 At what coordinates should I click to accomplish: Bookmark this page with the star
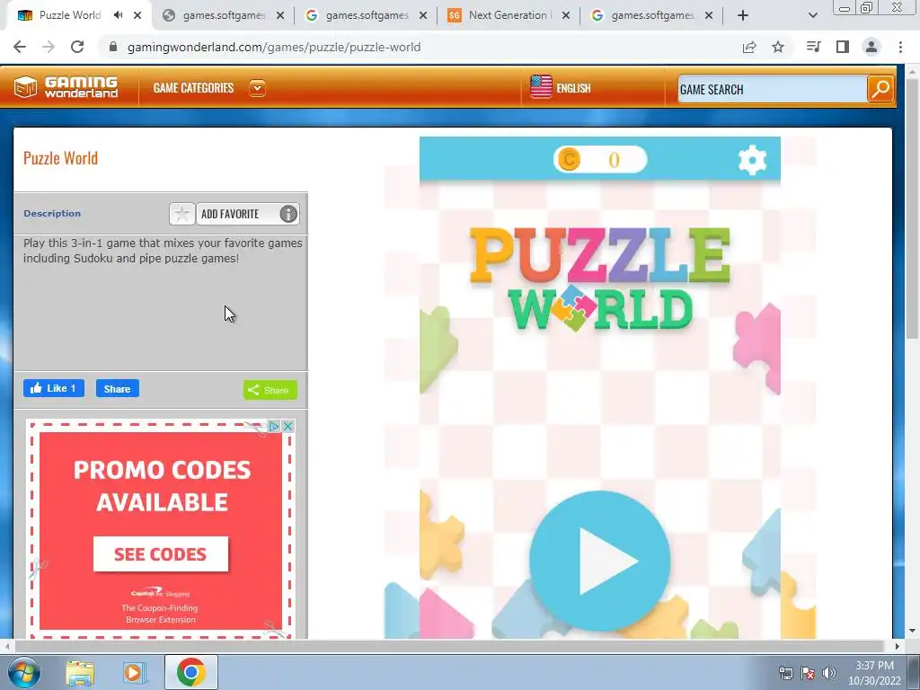coord(778,47)
